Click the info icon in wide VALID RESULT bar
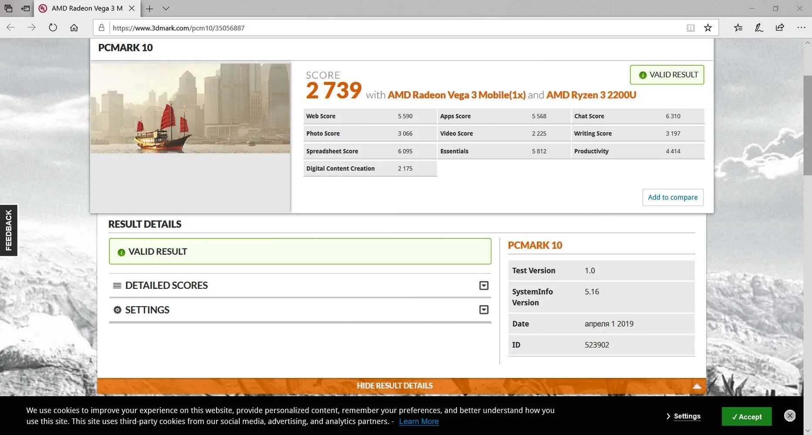Screen dimensions: 812x435 pos(122,252)
